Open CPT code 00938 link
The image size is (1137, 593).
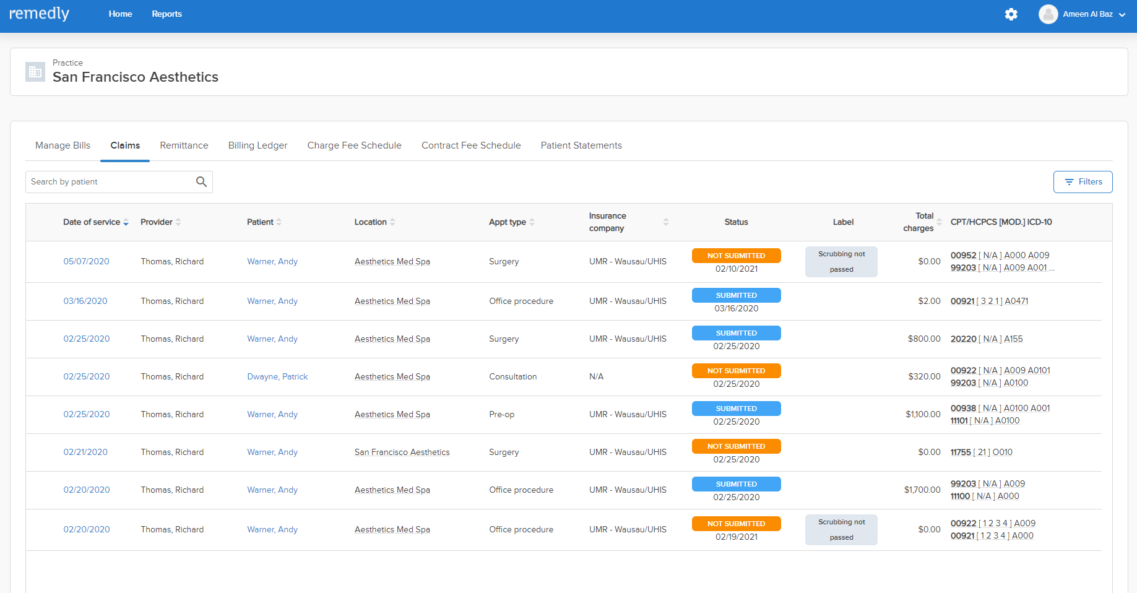pos(1000,409)
